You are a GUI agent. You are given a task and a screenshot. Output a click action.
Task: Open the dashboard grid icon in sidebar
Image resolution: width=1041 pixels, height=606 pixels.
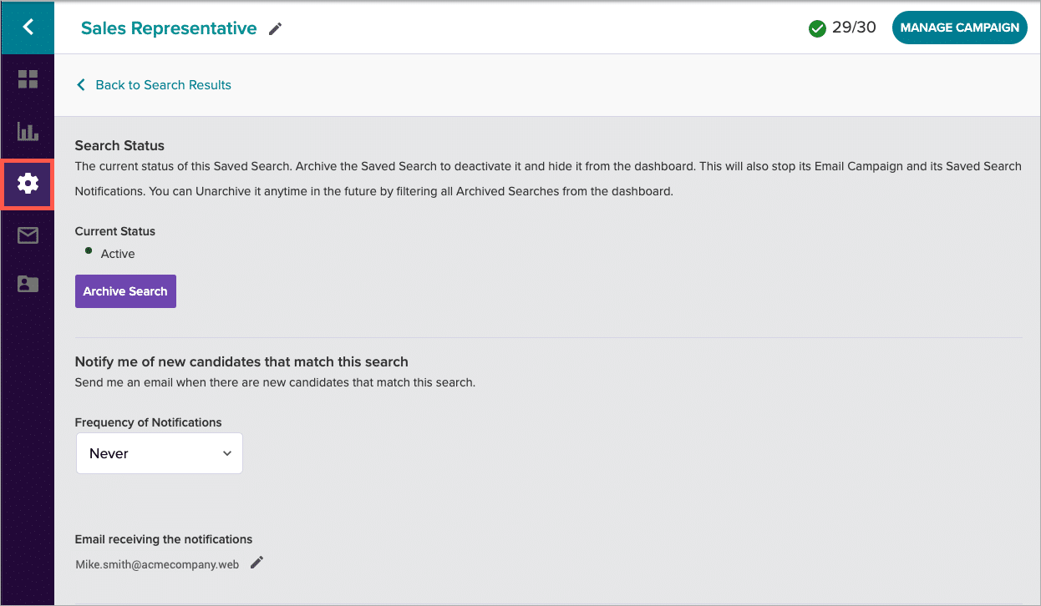click(x=28, y=79)
